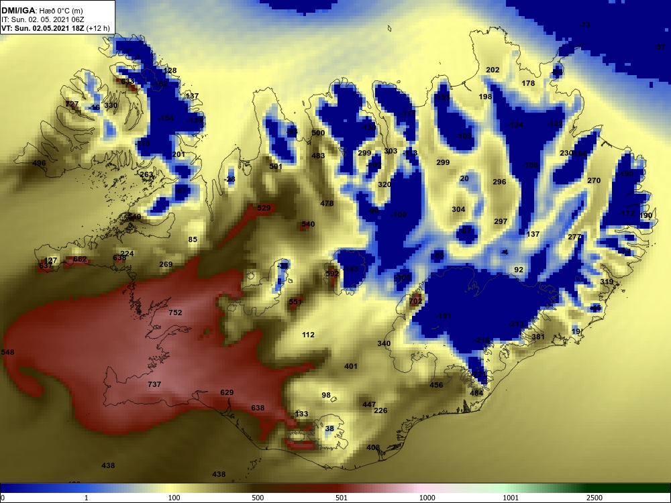Click the 702 height label
The width and height of the screenshot is (671, 503).
(415, 301)
